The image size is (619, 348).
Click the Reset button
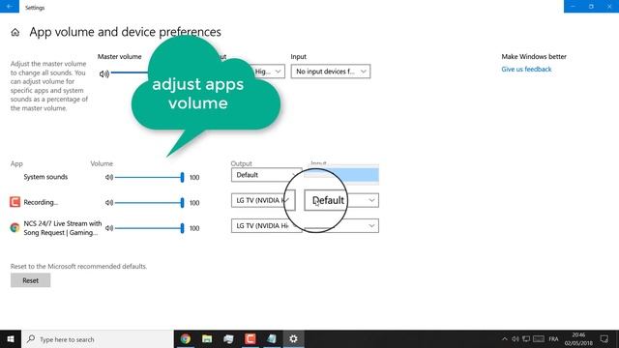point(30,280)
